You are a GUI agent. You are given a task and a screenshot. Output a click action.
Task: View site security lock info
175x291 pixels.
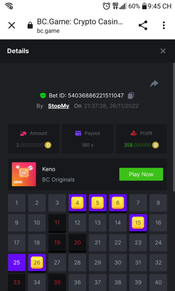click(30, 25)
